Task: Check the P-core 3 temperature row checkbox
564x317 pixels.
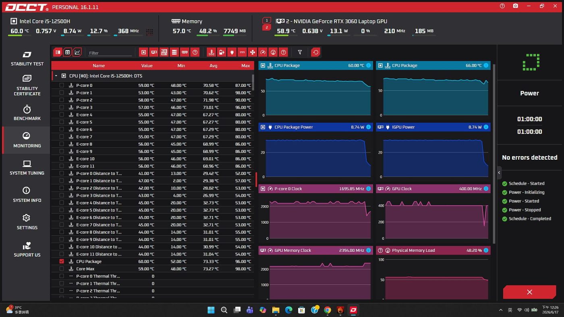Action: point(62,107)
